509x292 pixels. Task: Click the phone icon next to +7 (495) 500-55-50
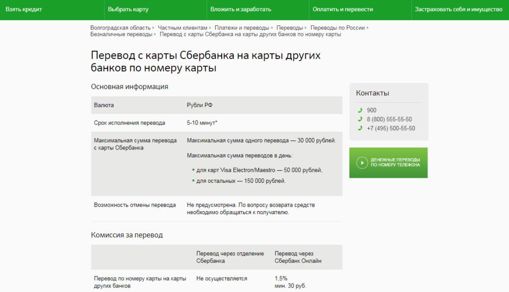point(360,128)
